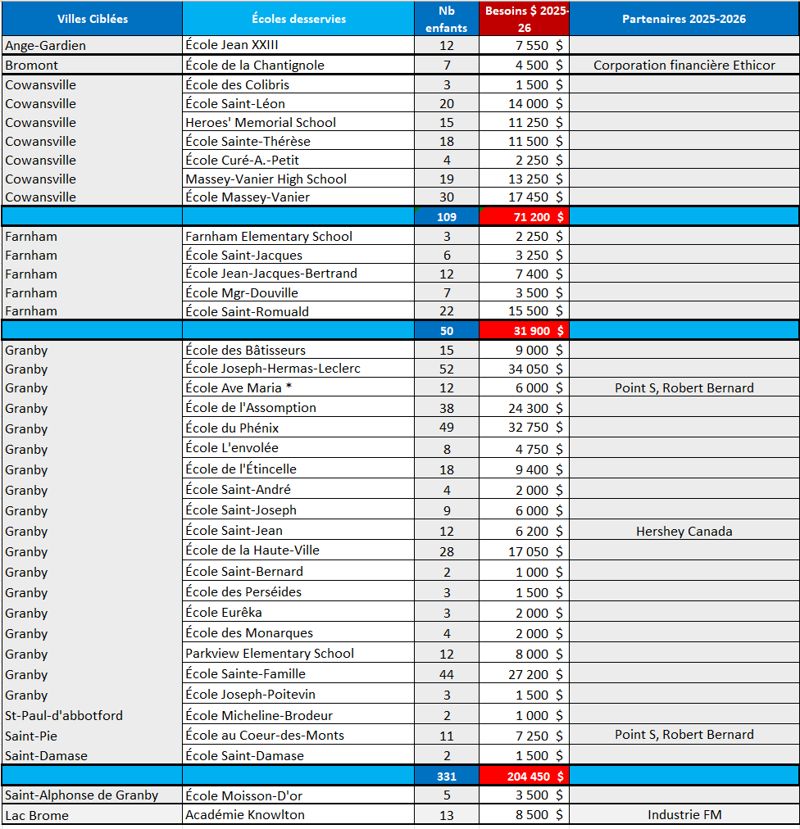The height and width of the screenshot is (829, 800).
Task: Click the 'École Saint-Joseph' cell
Action: [x=298, y=510]
